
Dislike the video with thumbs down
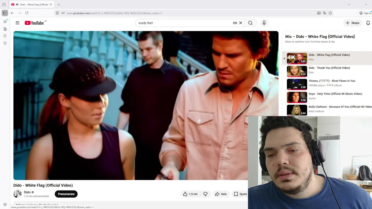tap(205, 194)
